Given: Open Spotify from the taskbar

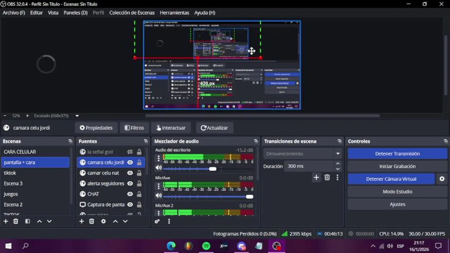Looking at the screenshot, I should (x=206, y=246).
